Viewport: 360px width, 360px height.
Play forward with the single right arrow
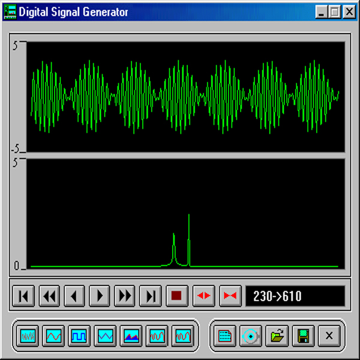pyautogui.click(x=100, y=296)
